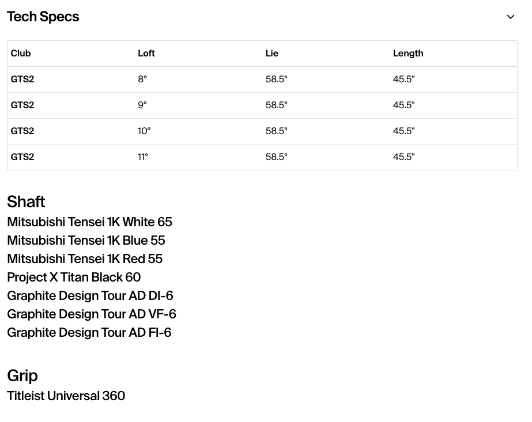
Task: Click the 9° loft cell
Action: click(x=142, y=105)
